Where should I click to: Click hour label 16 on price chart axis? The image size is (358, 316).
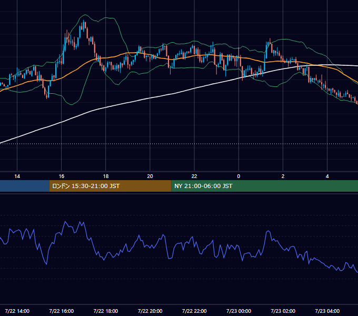tap(62, 176)
